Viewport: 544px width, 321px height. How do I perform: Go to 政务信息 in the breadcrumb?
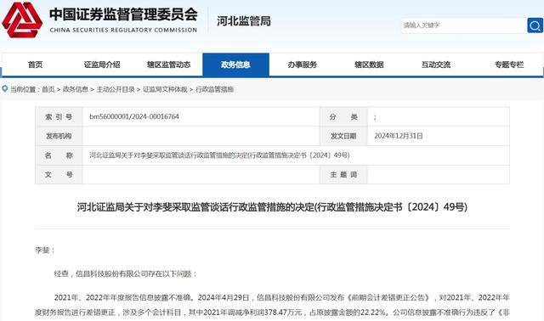pos(76,89)
